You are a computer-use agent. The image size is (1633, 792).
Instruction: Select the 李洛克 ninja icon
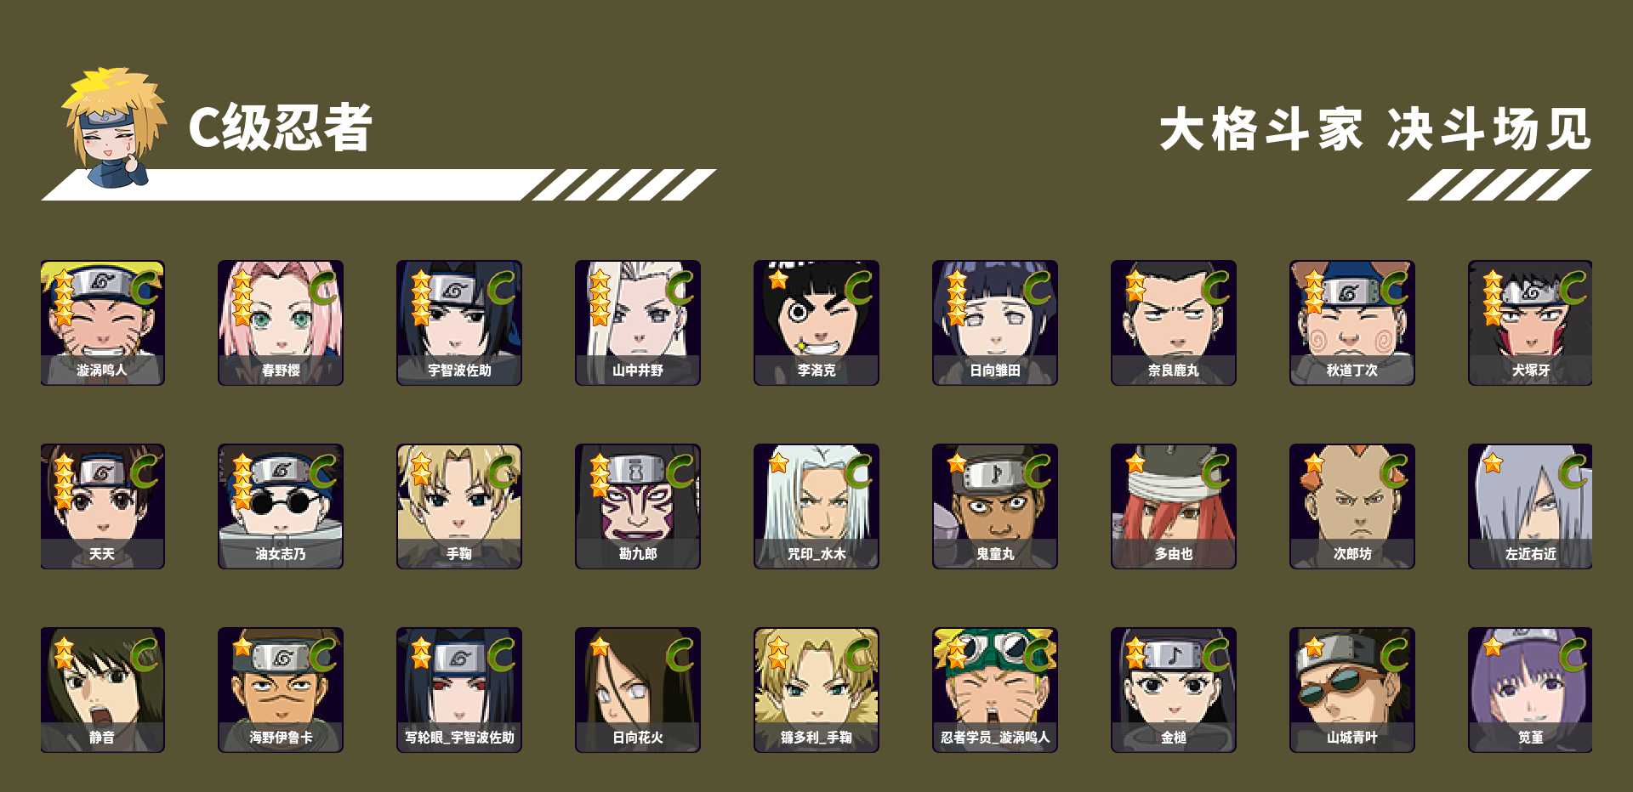point(816,323)
